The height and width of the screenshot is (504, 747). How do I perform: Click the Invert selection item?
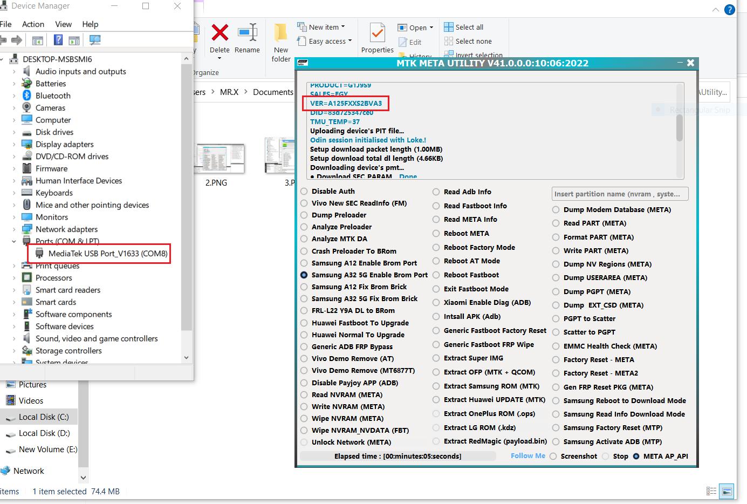pyautogui.click(x=473, y=55)
